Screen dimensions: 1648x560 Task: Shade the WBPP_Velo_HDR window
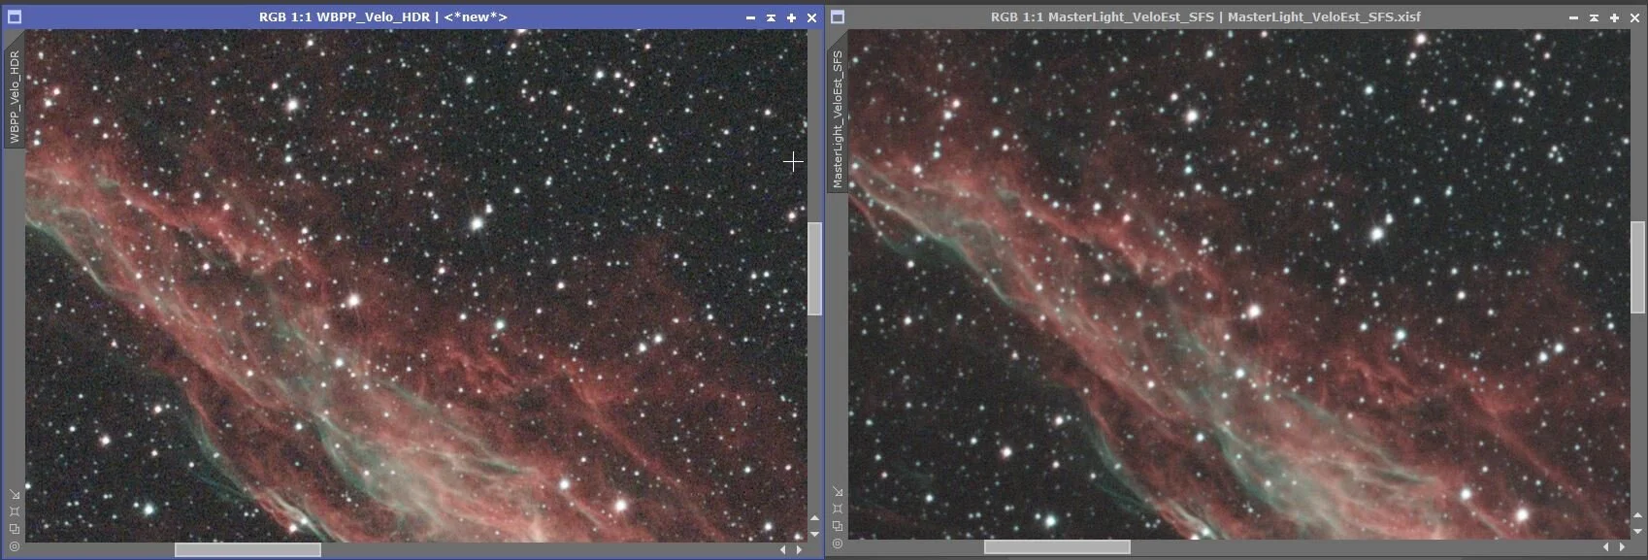pos(771,17)
